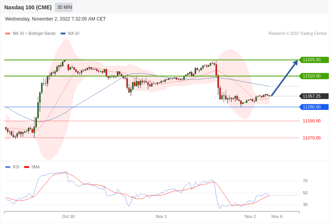This screenshot has width=330, height=223.
Task: Select the Nov 2 date axis label
Action: (250, 216)
